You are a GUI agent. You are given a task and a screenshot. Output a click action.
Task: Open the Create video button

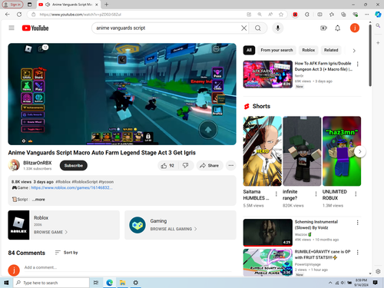pos(323,28)
